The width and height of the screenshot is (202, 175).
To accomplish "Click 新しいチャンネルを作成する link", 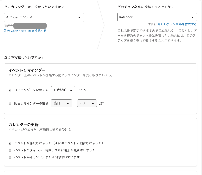I will coord(177,24).
